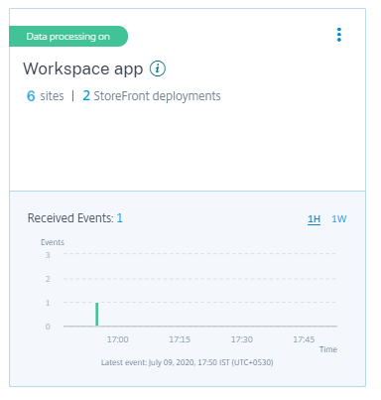Open the 6 sites link

pos(46,96)
